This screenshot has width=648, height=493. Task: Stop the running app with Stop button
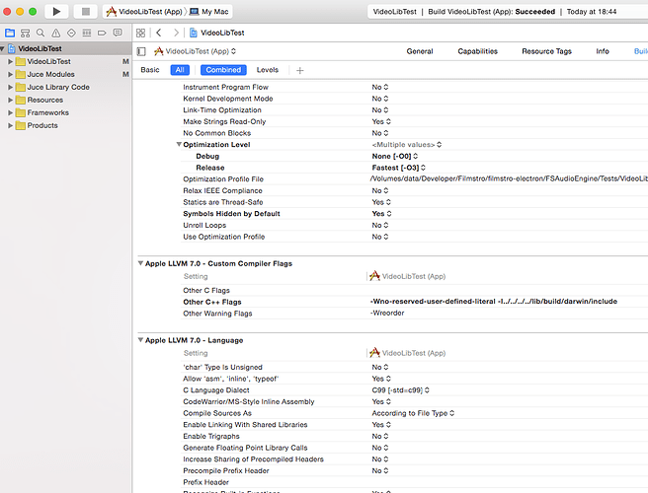(x=86, y=12)
